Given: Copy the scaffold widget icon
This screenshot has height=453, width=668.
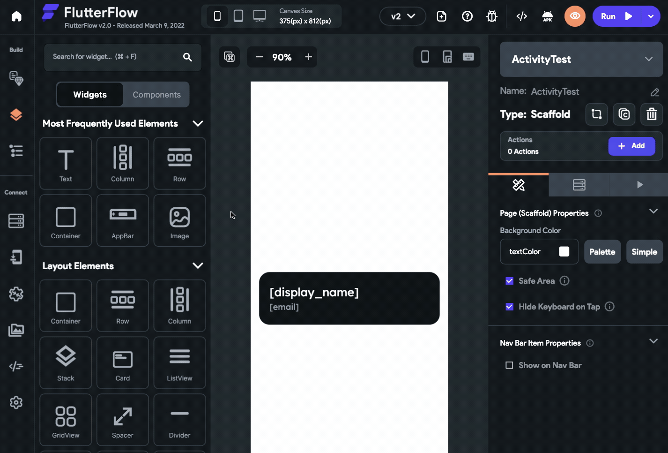Looking at the screenshot, I should (624, 114).
